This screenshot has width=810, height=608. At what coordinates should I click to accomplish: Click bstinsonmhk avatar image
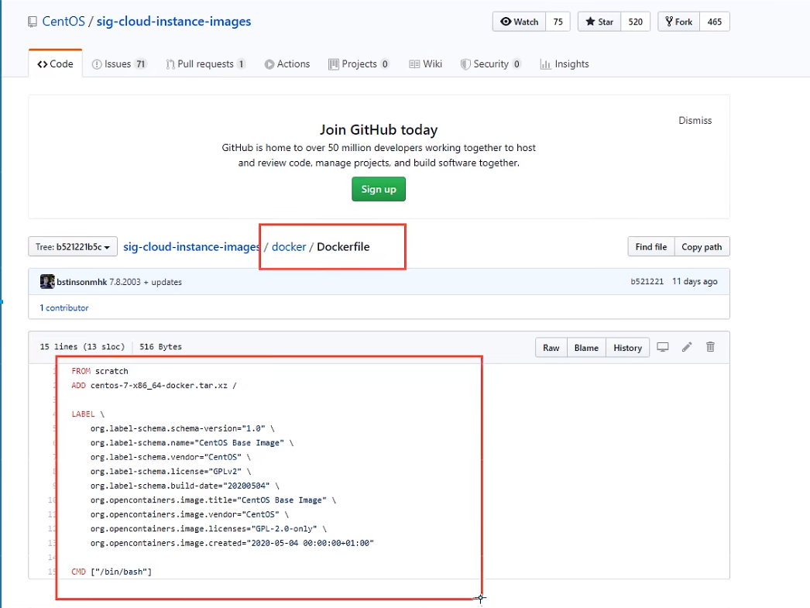47,281
